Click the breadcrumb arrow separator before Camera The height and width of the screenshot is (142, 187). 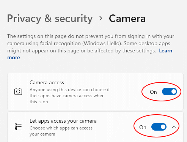(x=101, y=18)
